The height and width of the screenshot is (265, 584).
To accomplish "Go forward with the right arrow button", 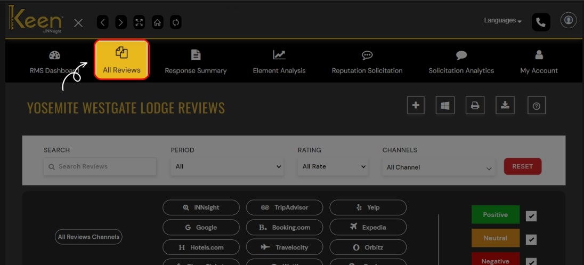I will tap(121, 22).
